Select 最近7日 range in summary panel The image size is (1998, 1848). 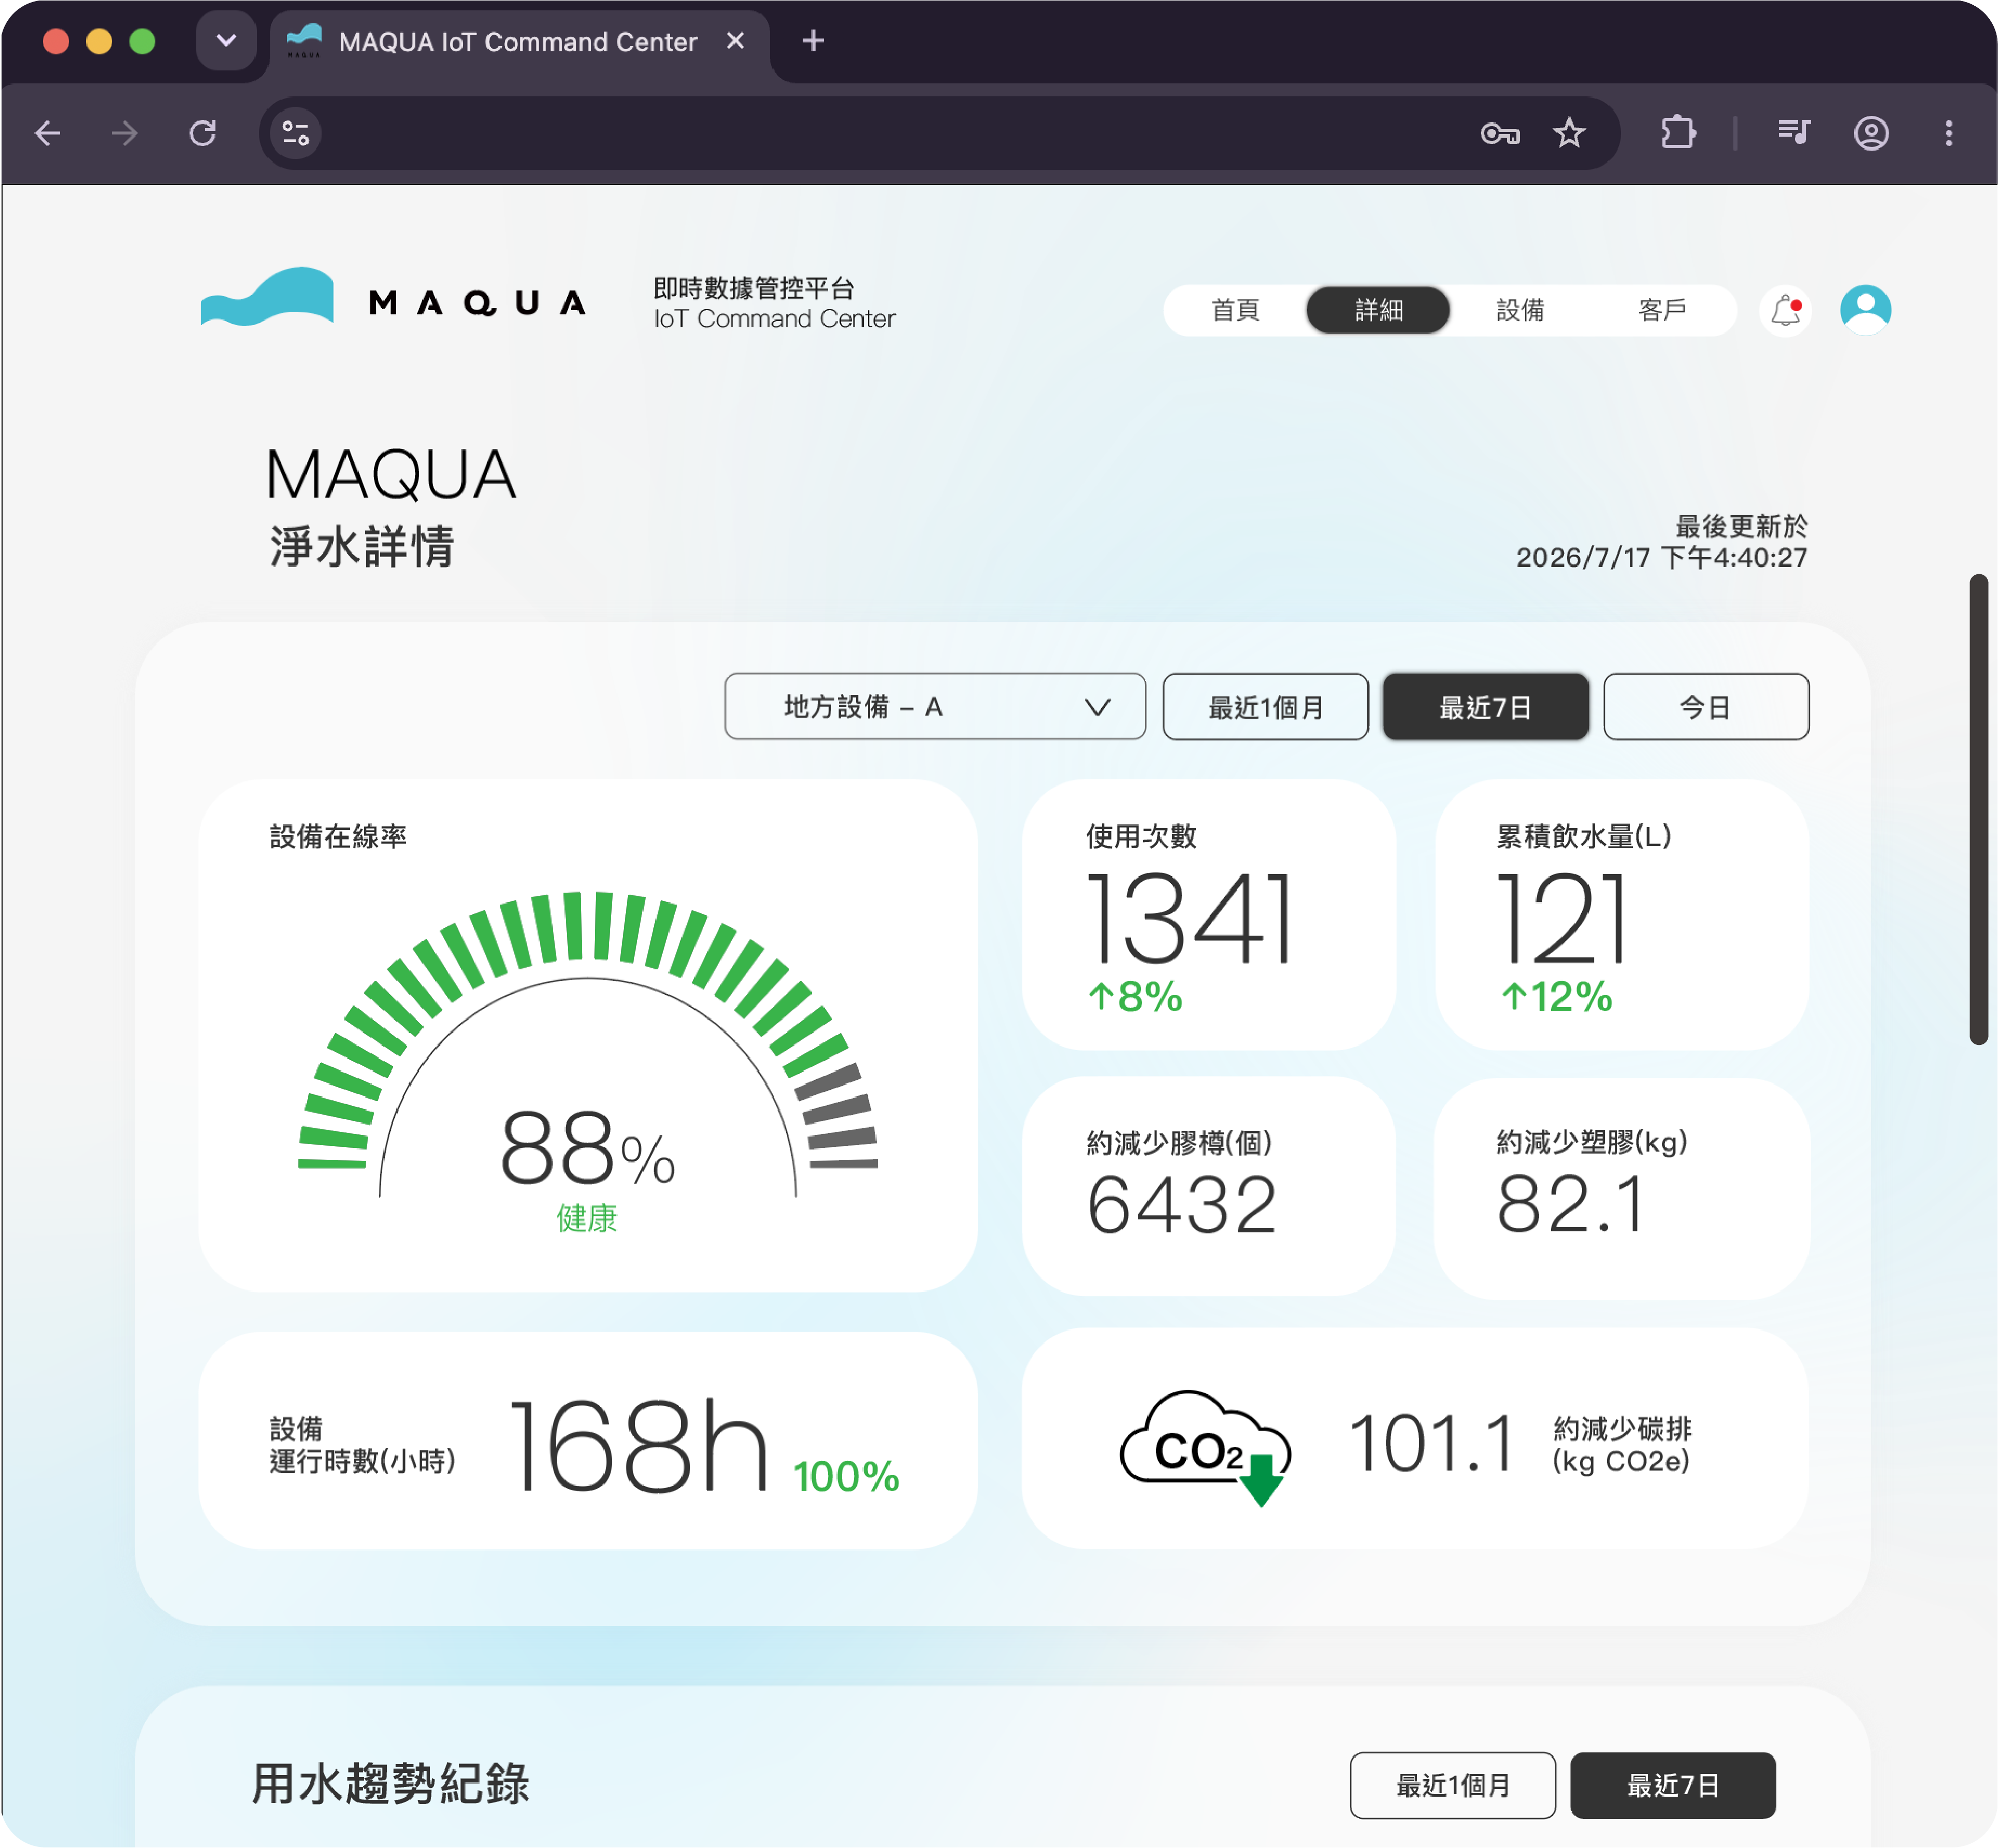tap(1485, 707)
